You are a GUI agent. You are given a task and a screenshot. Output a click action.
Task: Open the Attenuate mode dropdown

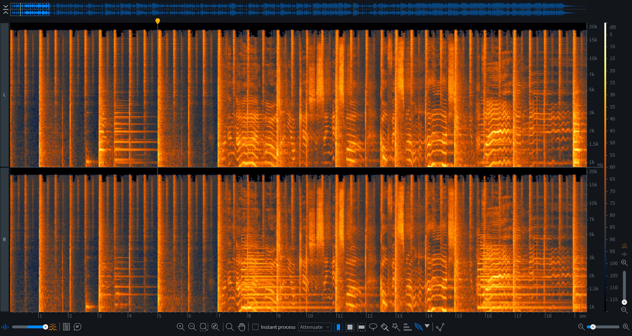pos(314,327)
